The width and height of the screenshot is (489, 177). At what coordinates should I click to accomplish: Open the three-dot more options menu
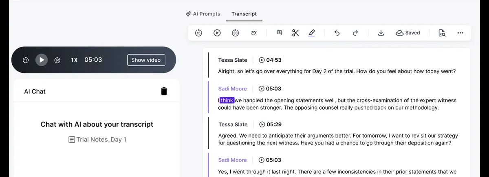(460, 33)
